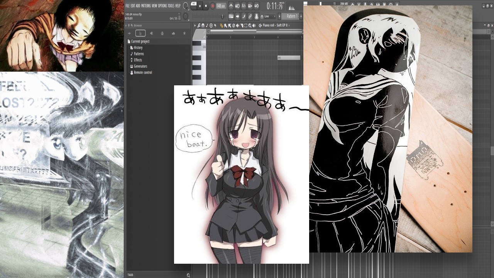Image resolution: width=494 pixels, height=278 pixels.
Task: Open the VIEW menu
Action: (154, 6)
